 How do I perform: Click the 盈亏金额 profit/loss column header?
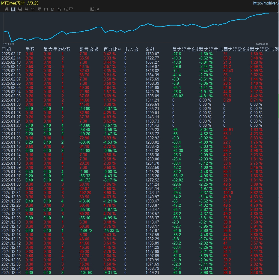point(89,49)
